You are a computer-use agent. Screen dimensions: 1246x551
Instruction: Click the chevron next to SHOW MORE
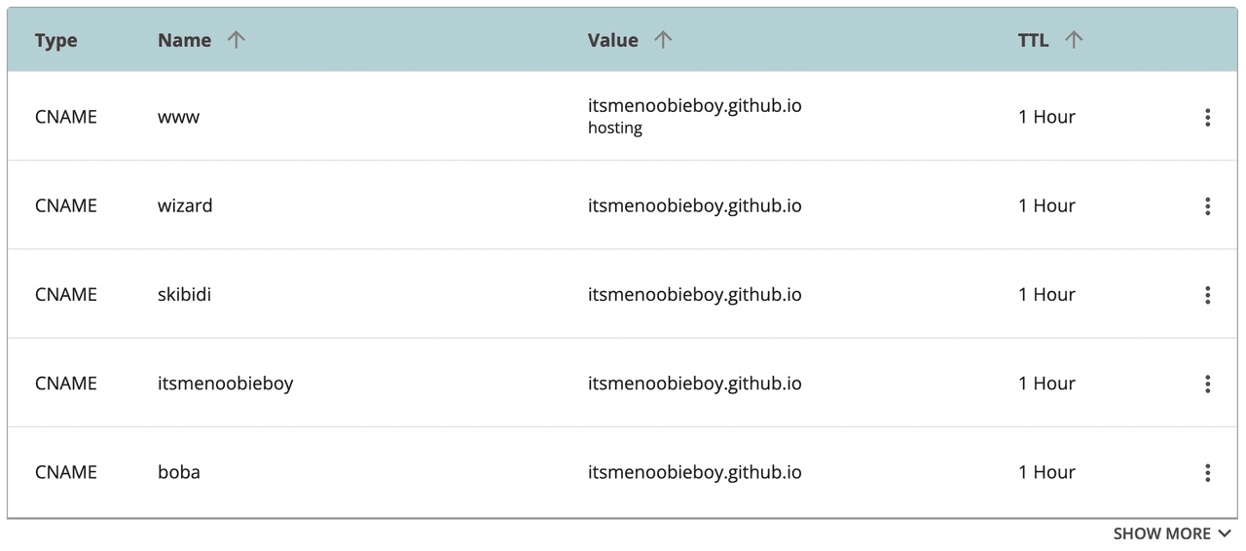tap(1225, 533)
